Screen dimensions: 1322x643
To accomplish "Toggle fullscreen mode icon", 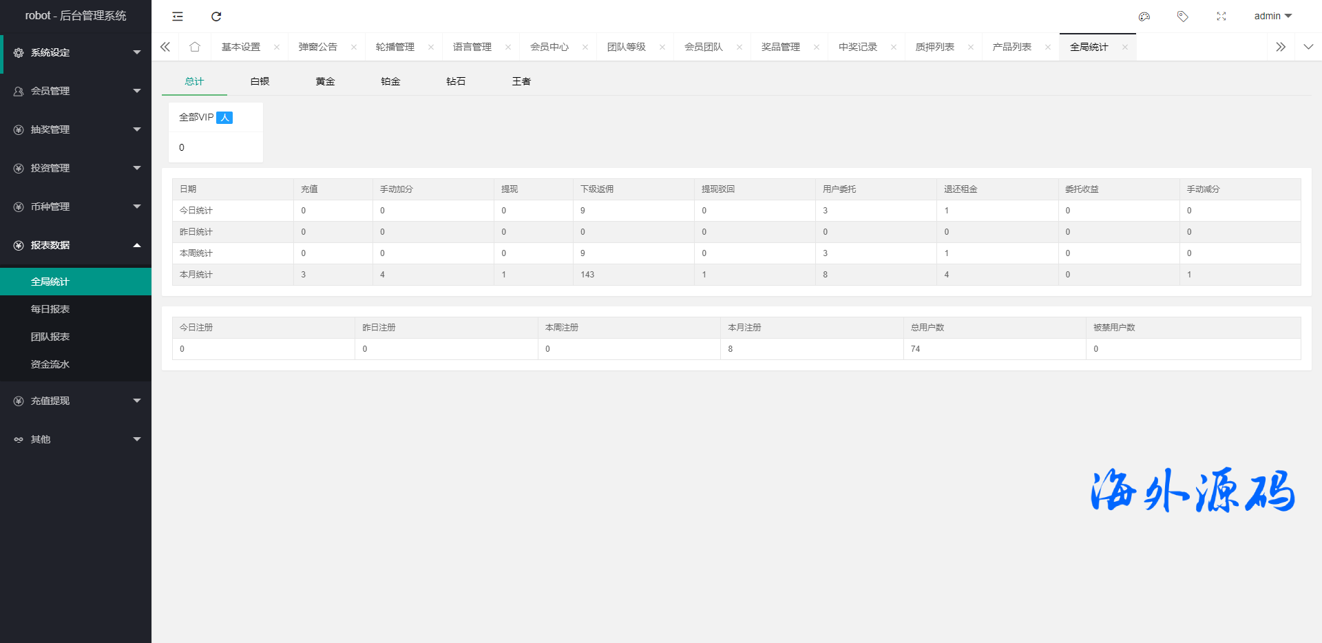I will click(x=1221, y=17).
